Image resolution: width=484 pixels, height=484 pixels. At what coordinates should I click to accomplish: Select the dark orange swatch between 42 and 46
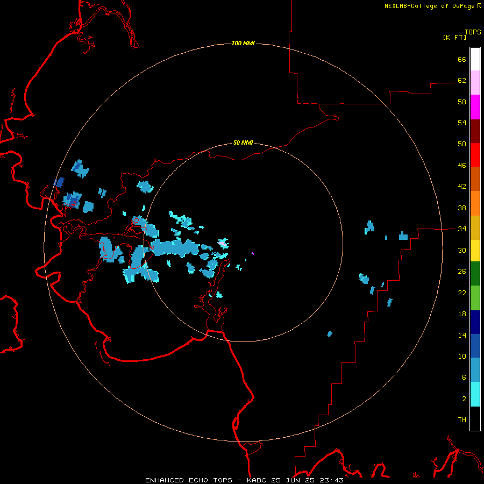pyautogui.click(x=475, y=179)
